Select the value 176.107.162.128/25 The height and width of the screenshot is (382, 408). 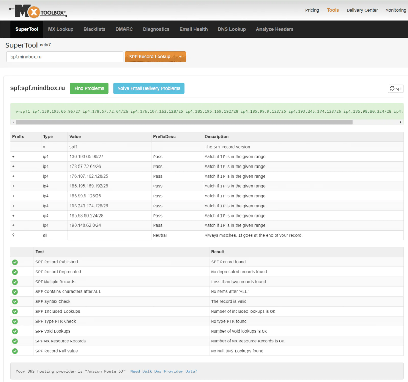point(89,176)
